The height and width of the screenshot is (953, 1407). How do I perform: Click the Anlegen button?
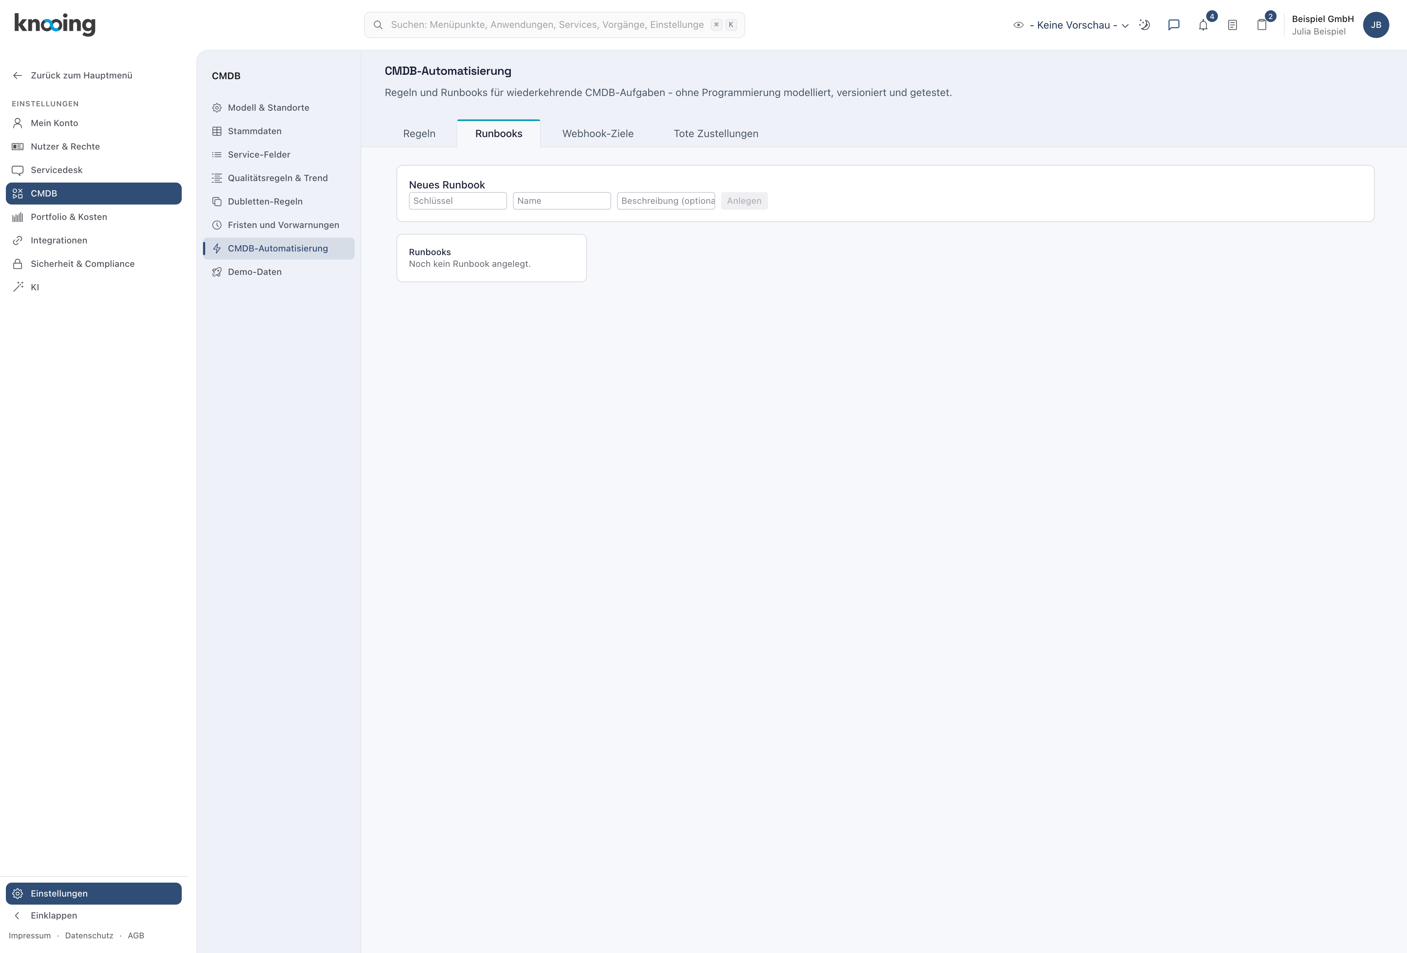[744, 201]
